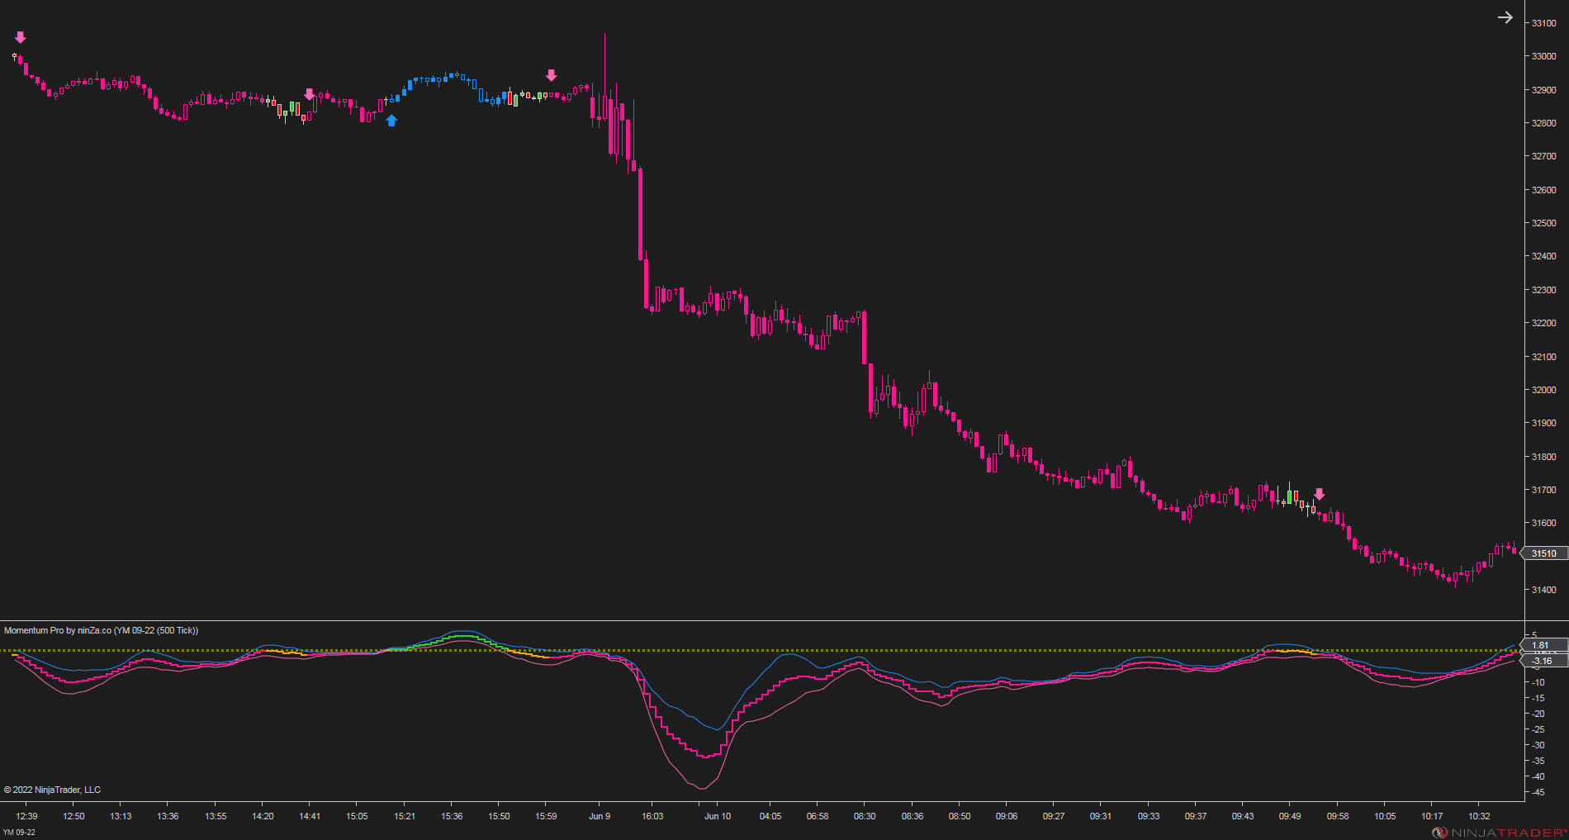Click the -35 value on the indicator scale
The height and width of the screenshot is (840, 1569).
[1538, 761]
